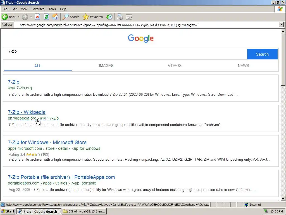Click the Wikipedia result description snippet
The width and height of the screenshot is (286, 215).
(x=115, y=125)
